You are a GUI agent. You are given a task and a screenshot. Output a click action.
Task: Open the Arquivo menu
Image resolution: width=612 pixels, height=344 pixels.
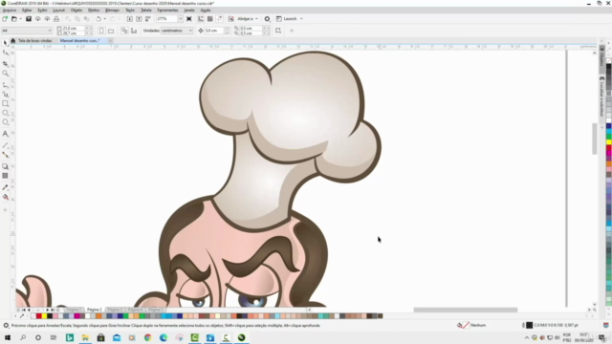(x=10, y=11)
